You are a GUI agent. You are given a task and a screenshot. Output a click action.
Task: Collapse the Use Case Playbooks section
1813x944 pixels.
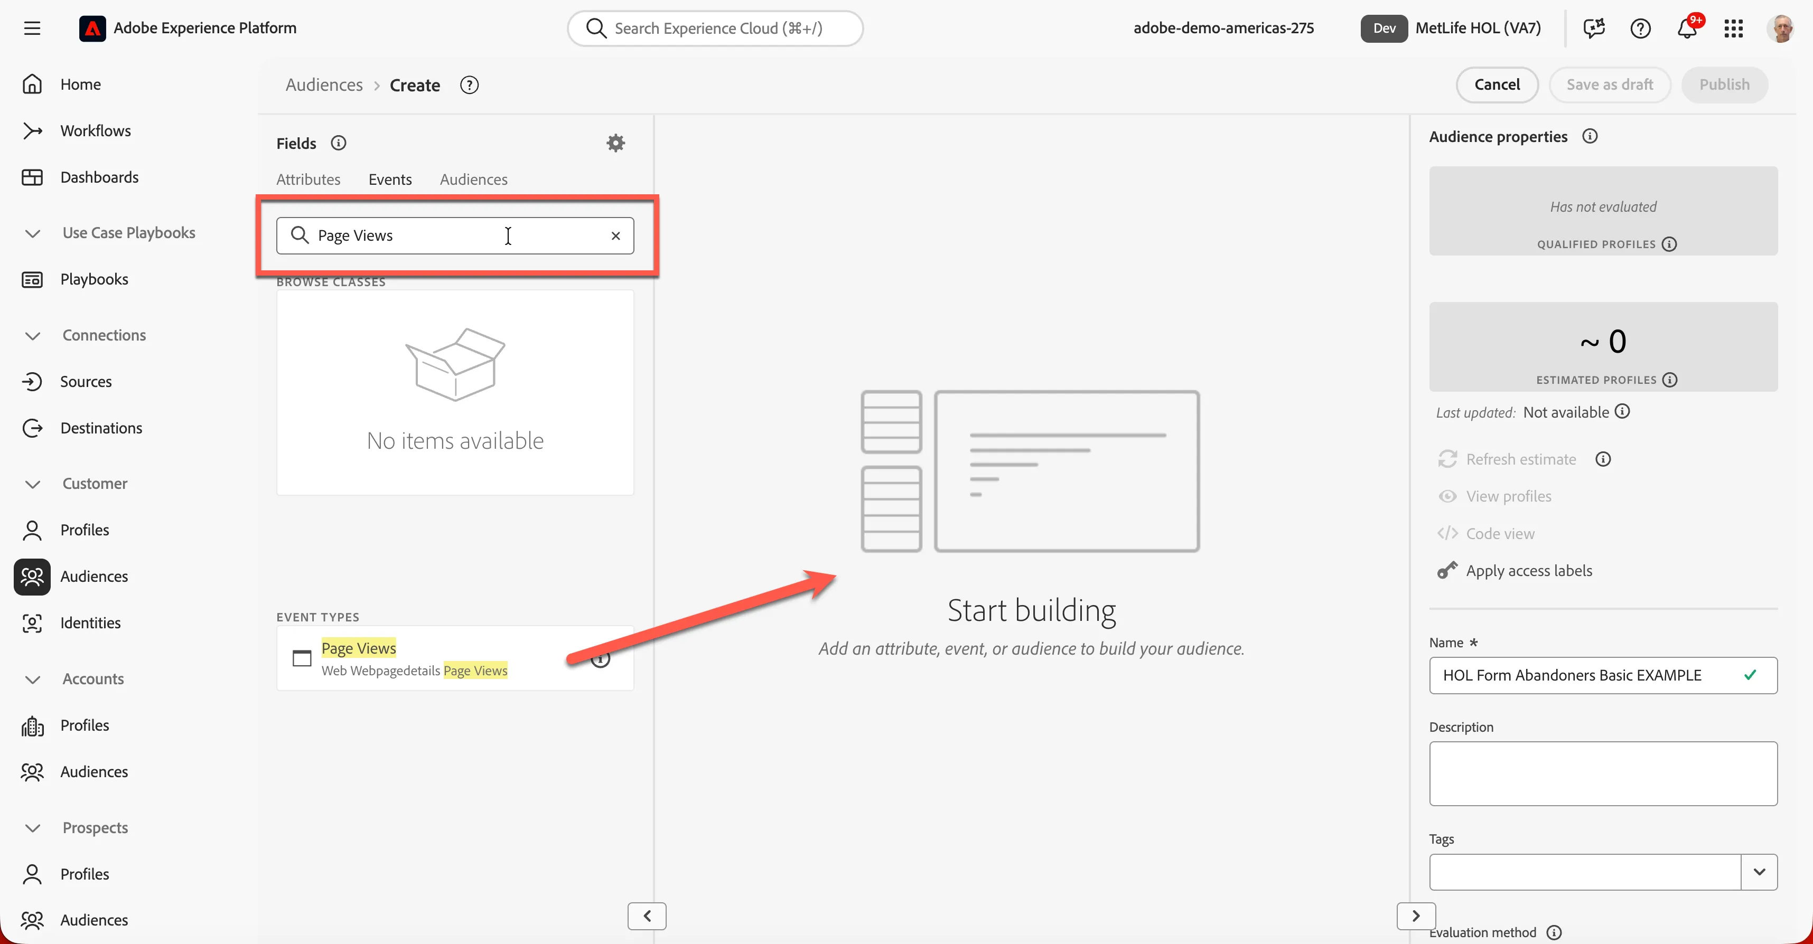coord(32,233)
